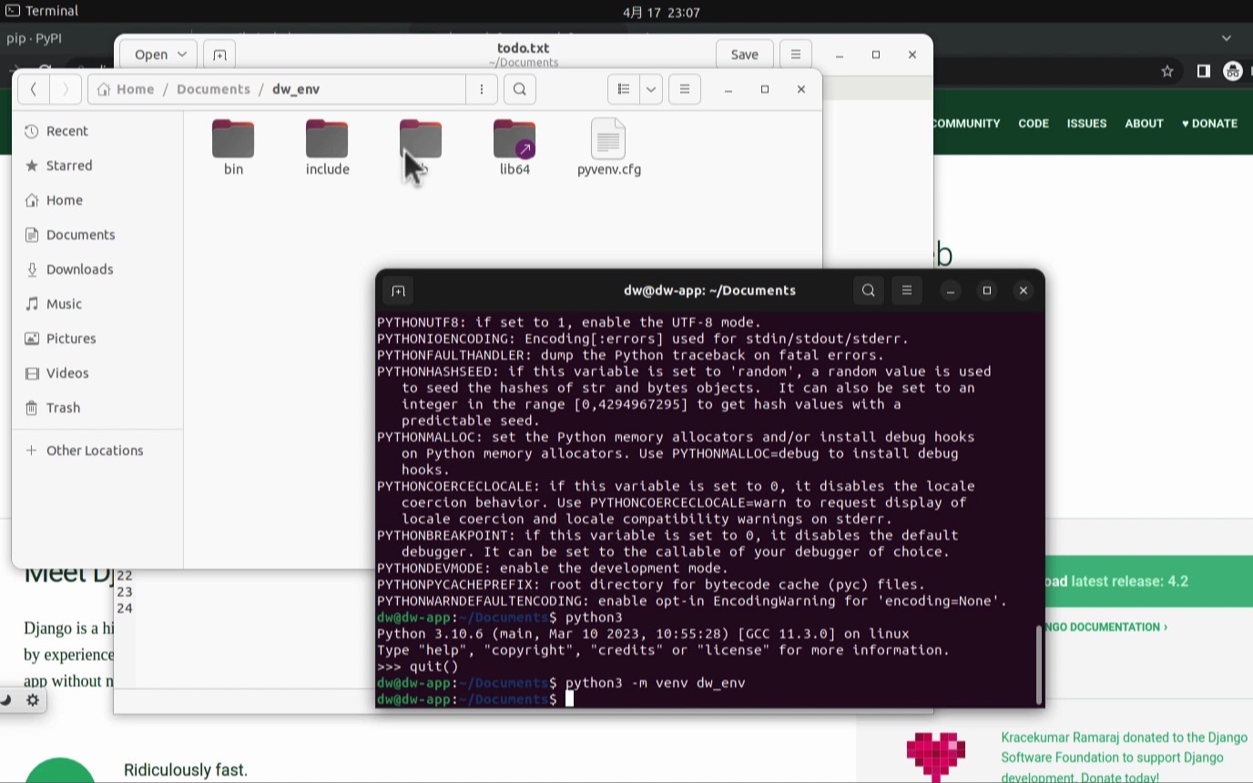Open a new tab in Terminal
The image size is (1253, 783).
398,290
